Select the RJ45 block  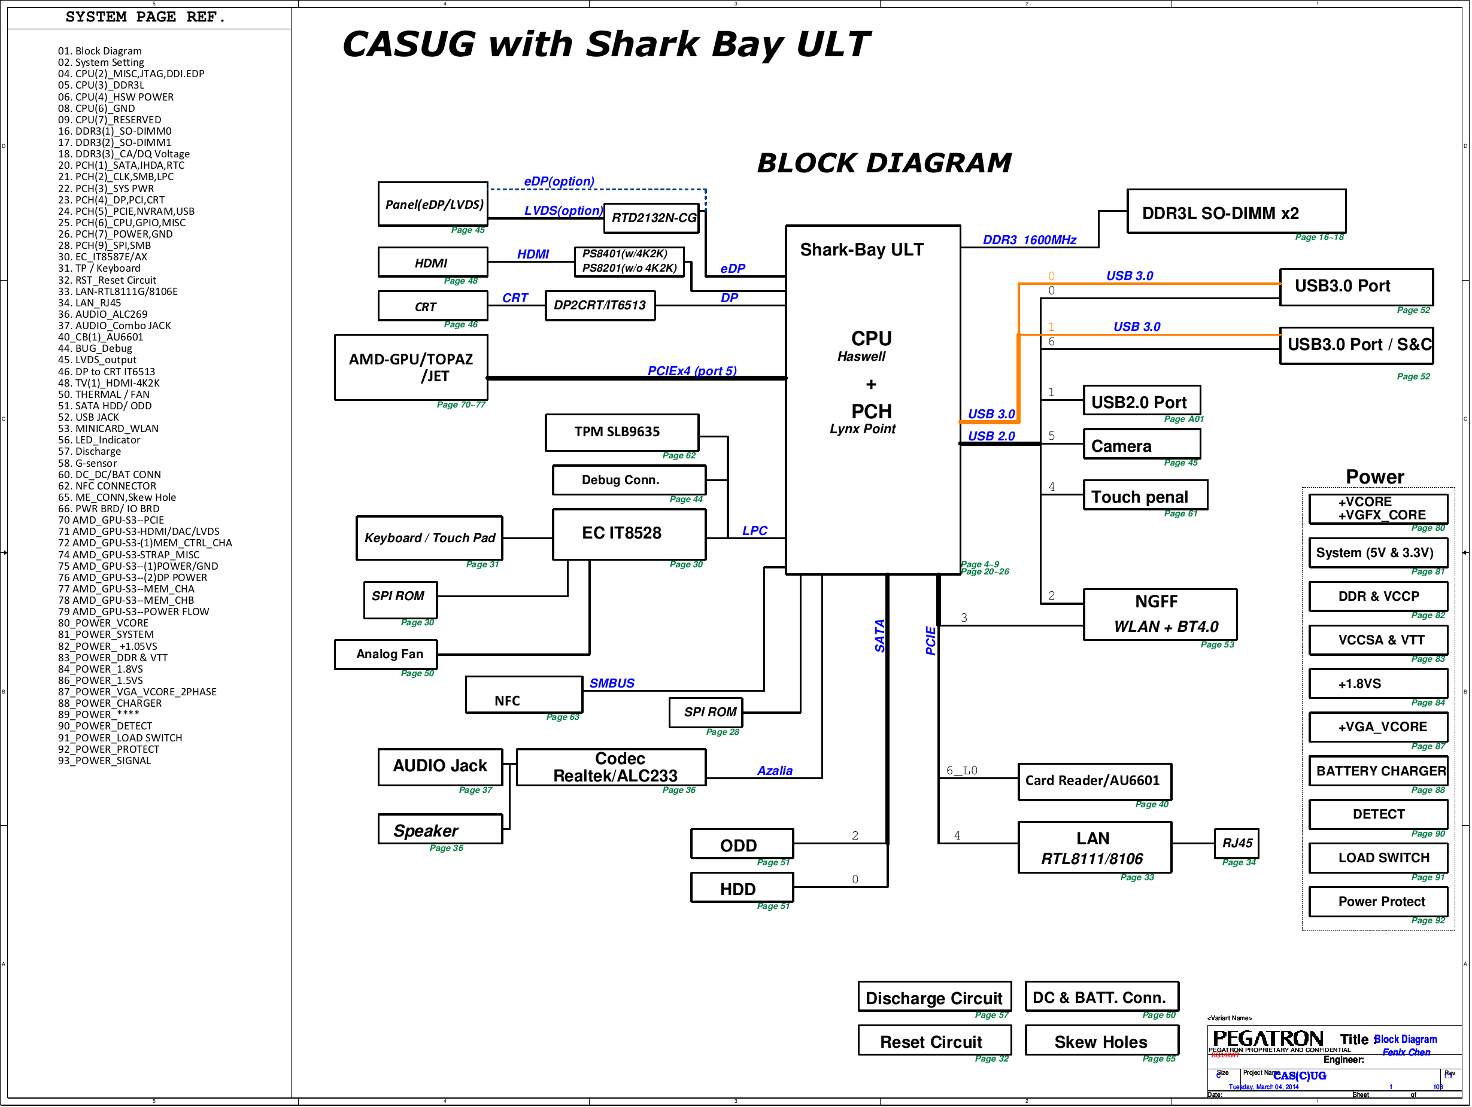tap(1236, 844)
